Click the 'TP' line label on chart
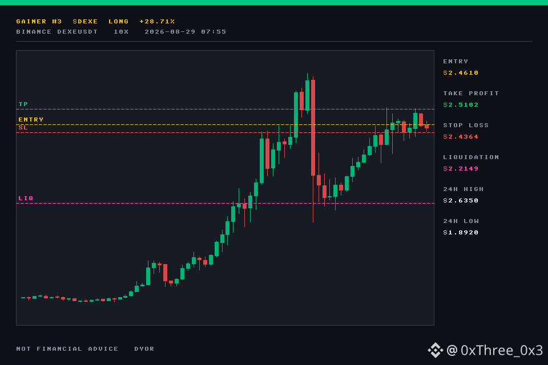This screenshot has width=548, height=365. [x=23, y=104]
